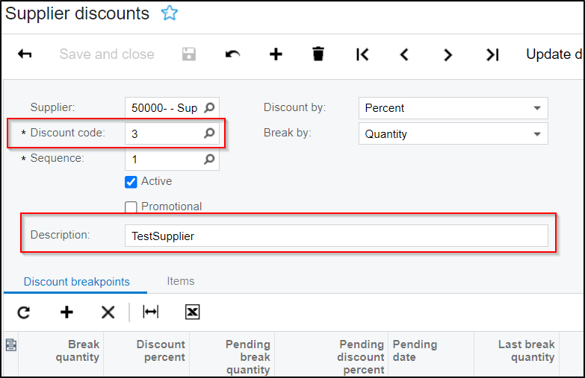
Task: Expand the Break by dropdown
Action: [x=536, y=134]
